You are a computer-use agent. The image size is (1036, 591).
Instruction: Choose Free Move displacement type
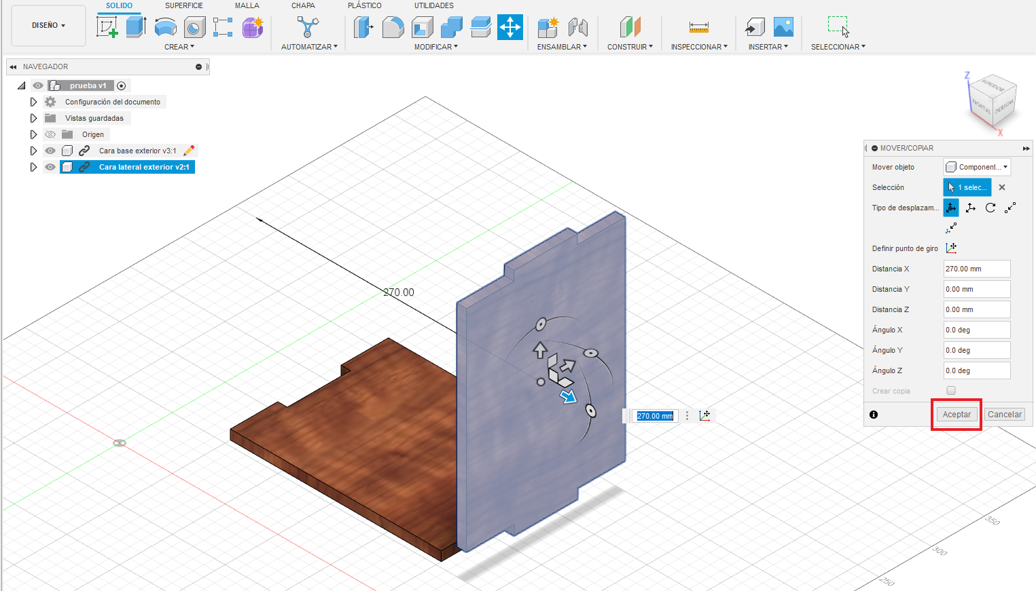point(951,208)
